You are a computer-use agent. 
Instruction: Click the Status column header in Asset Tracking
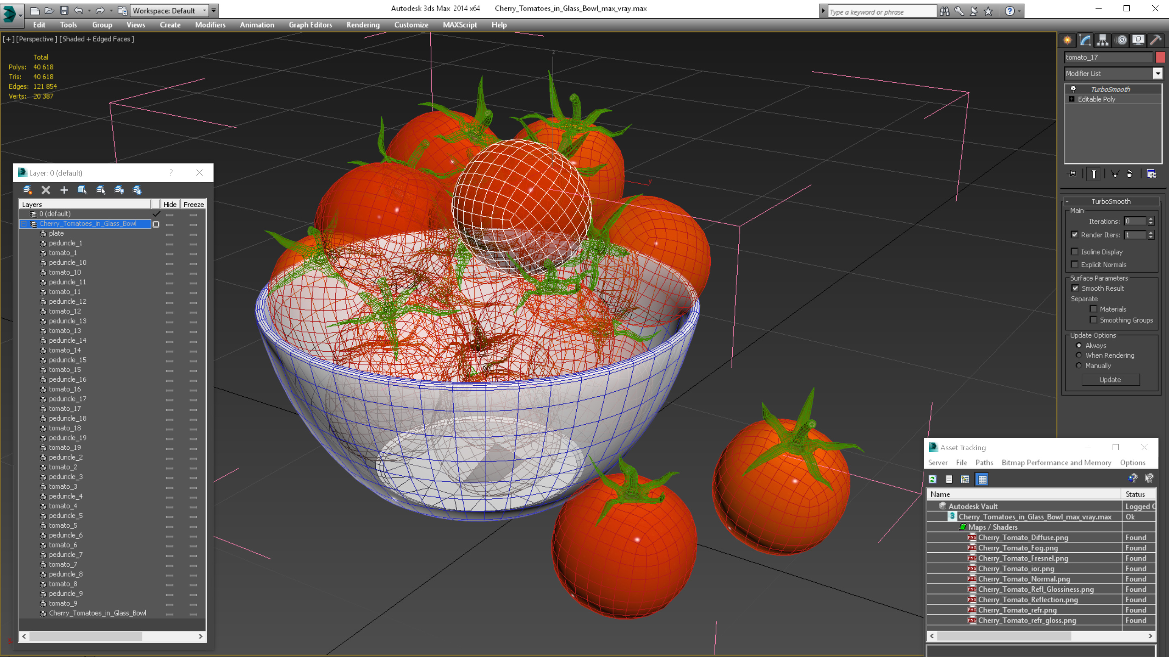point(1138,494)
